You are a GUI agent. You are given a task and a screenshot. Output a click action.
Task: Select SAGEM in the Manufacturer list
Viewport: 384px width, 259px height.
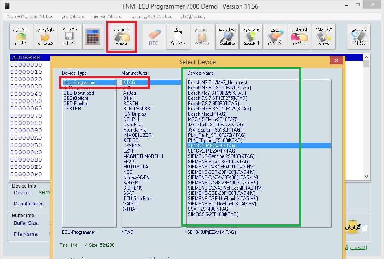coord(131,183)
